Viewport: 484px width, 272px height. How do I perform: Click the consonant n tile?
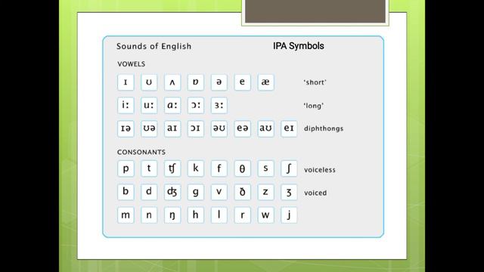click(x=149, y=215)
